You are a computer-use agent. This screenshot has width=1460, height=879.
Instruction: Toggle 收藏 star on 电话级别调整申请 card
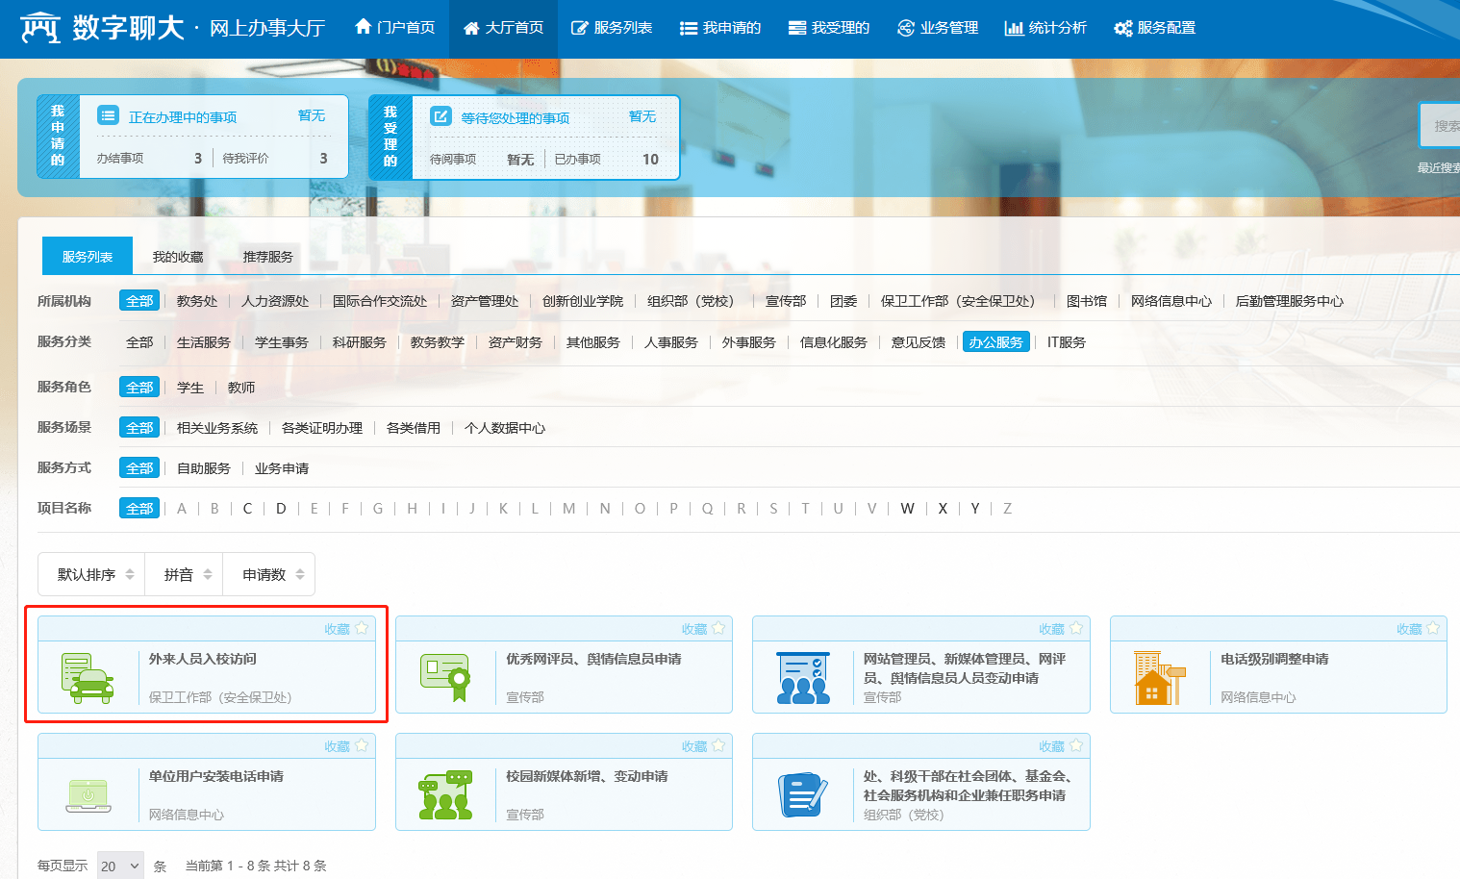tap(1433, 629)
